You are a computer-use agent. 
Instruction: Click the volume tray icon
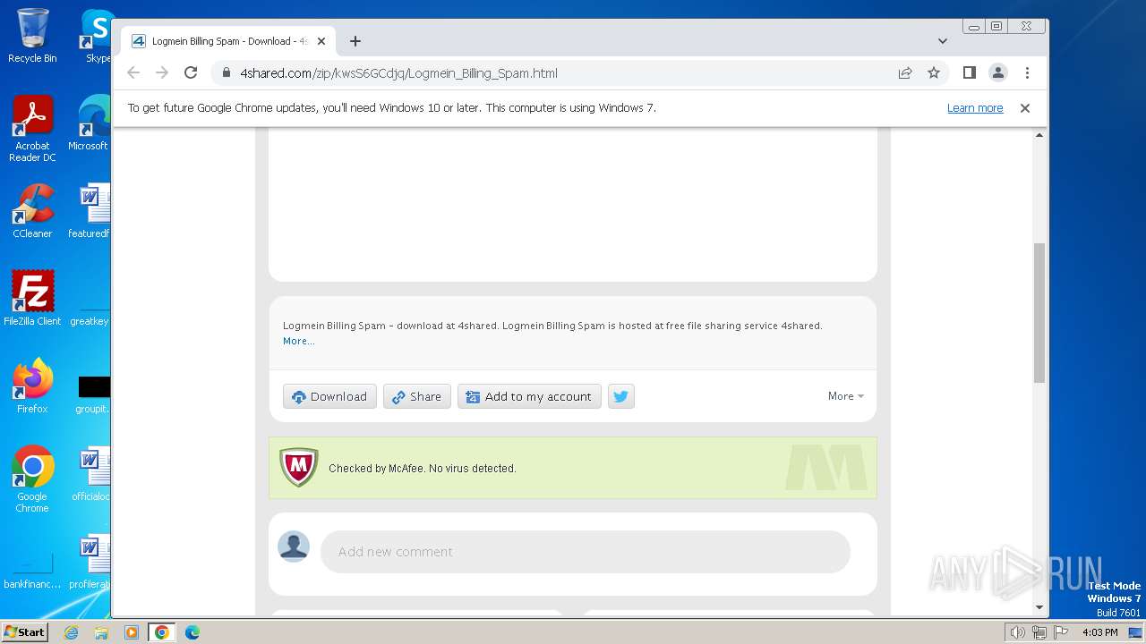1017,632
